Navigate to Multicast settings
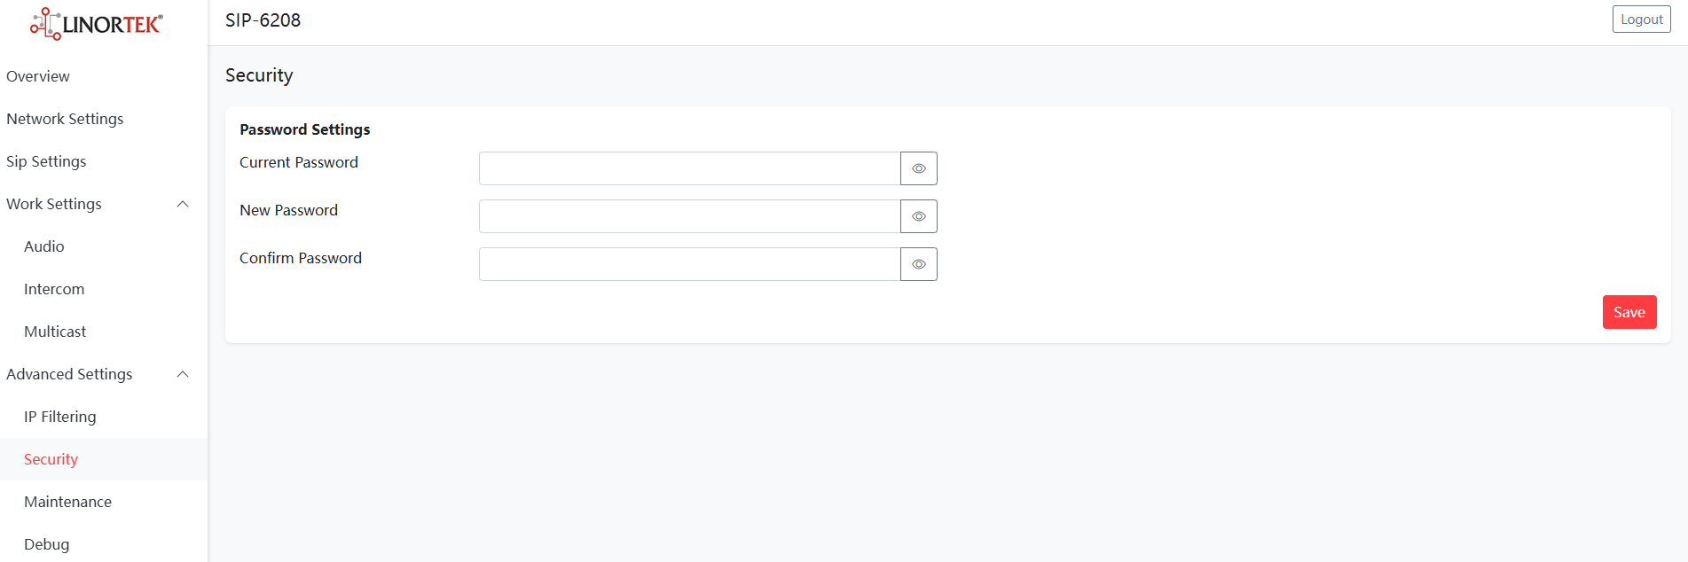This screenshot has width=1688, height=562. point(55,332)
